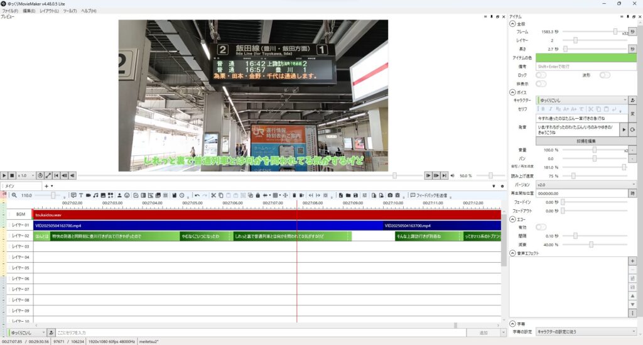Toggle the 非表示 switch

pos(541,84)
